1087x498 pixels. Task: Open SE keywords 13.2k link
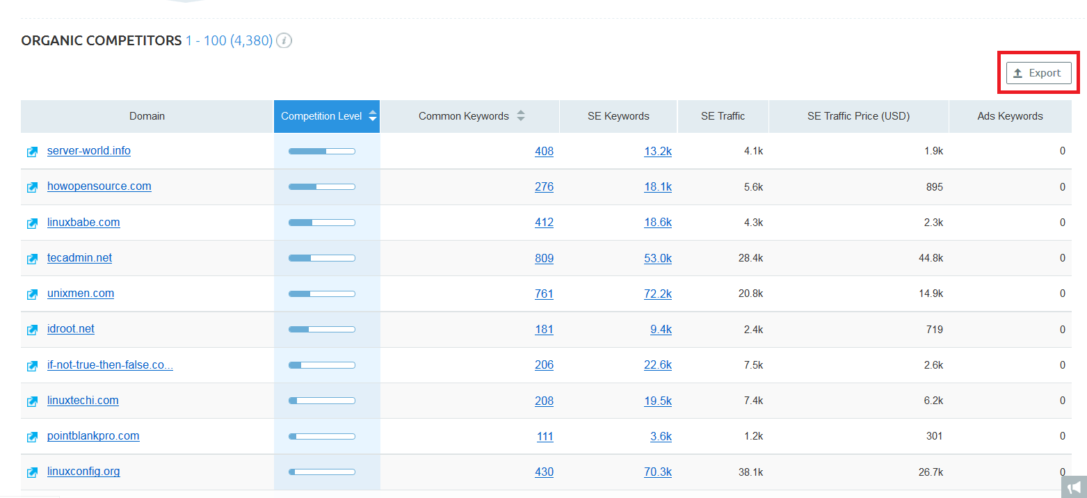point(658,151)
